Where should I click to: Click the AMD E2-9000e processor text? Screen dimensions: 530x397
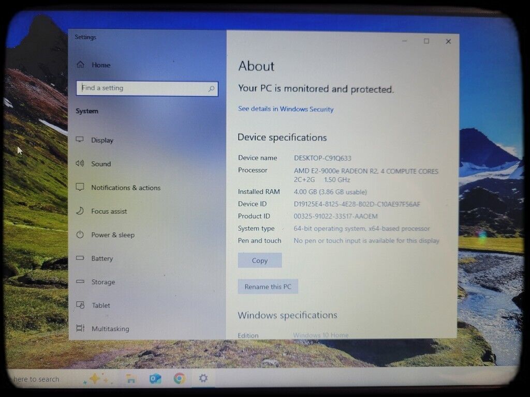(x=366, y=175)
